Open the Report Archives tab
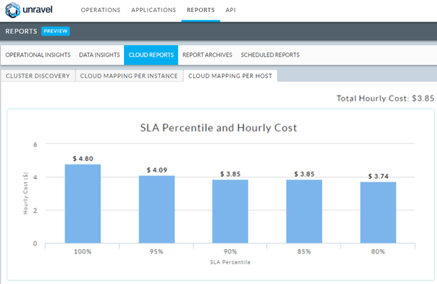This screenshot has height=284, width=437. click(207, 55)
